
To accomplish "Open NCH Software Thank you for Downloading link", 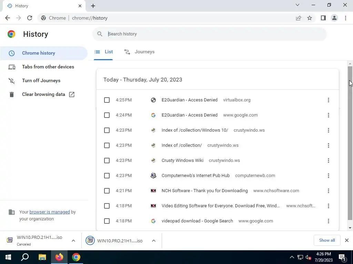I will [205, 191].
